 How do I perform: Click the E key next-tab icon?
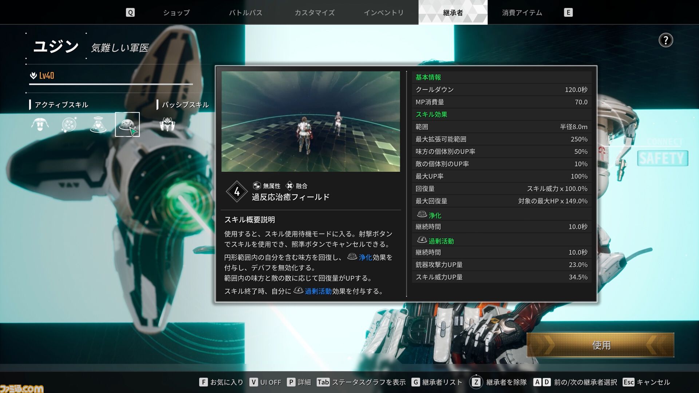click(568, 12)
